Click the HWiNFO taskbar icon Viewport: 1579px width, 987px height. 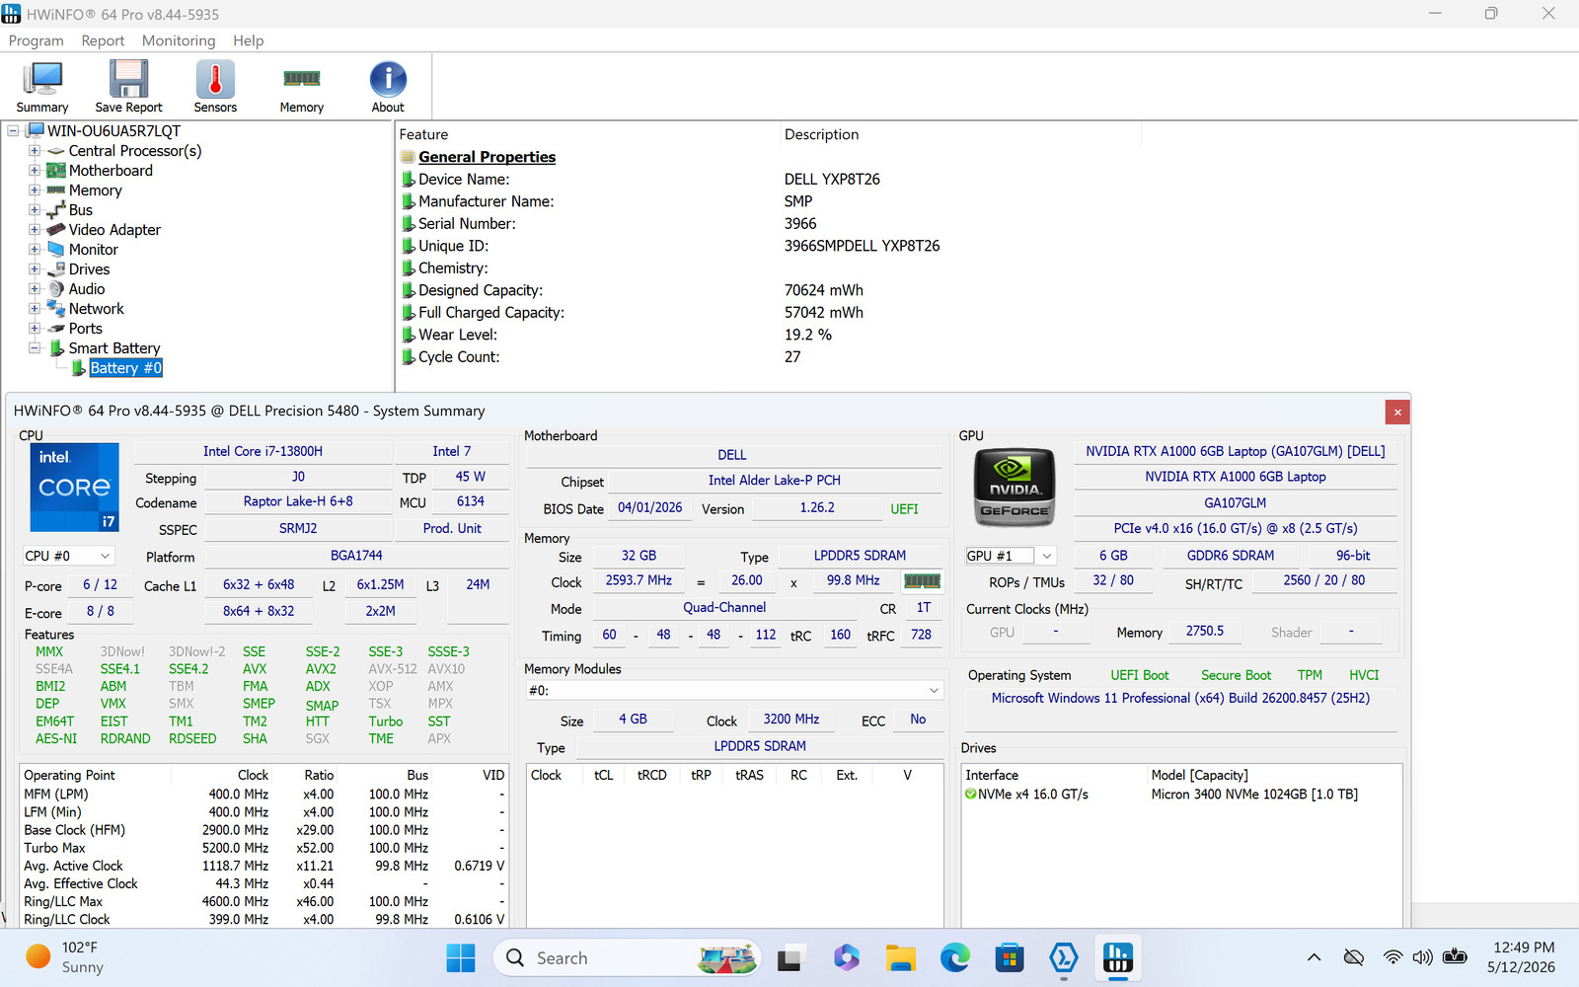1117,957
